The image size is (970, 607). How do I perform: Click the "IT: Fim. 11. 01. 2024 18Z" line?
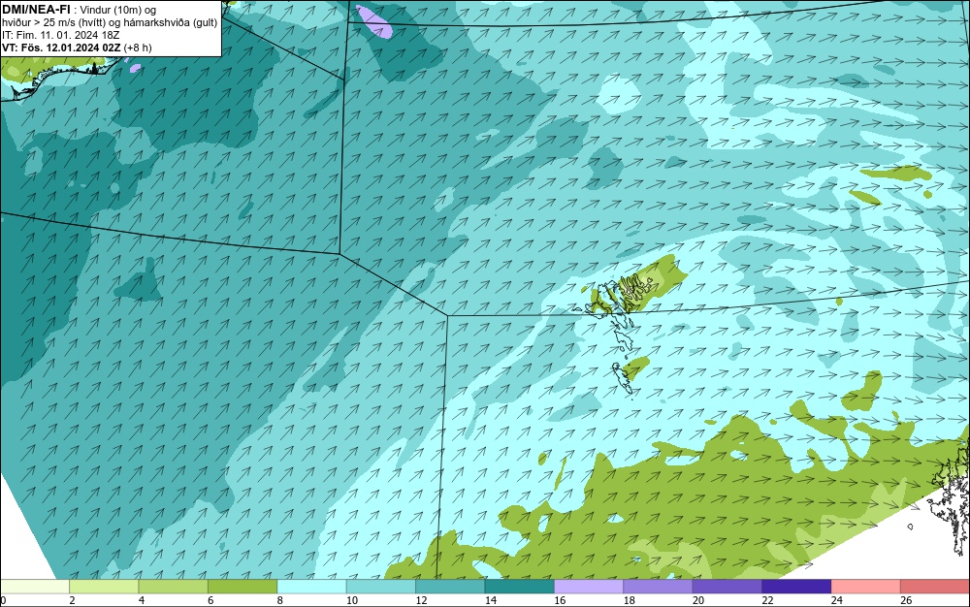click(x=60, y=35)
